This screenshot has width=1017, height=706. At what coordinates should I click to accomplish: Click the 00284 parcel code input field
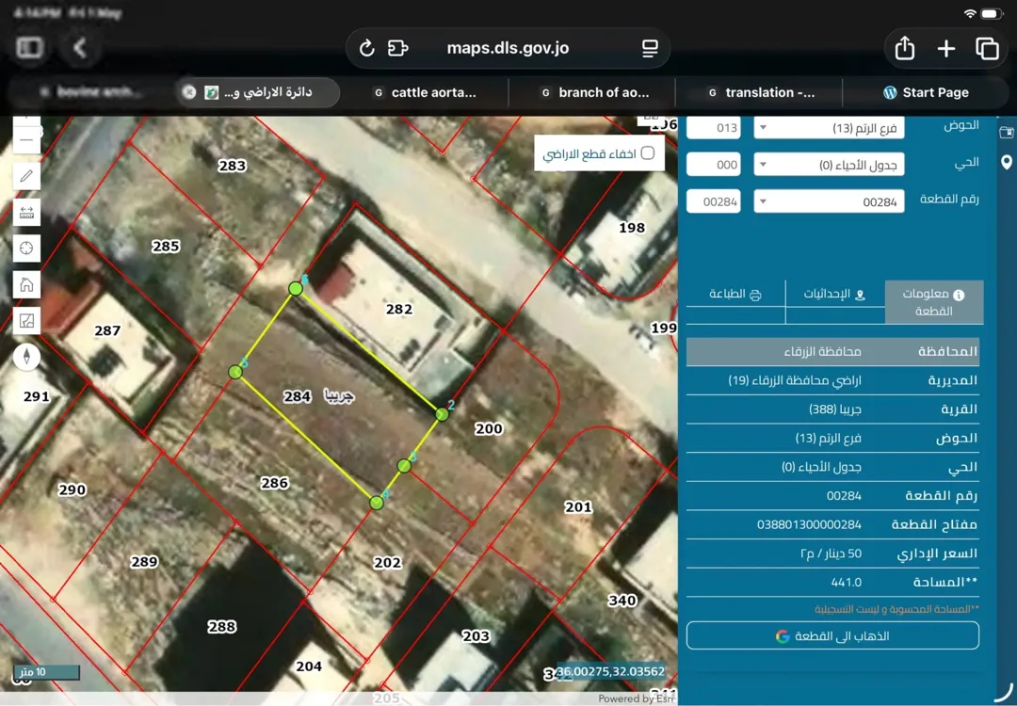714,201
